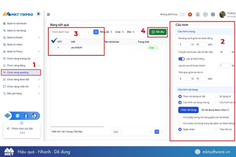Enable Cho phép trùng nội dung giữa các tài khoản
The width and height of the screenshot is (236, 157).
click(180, 117)
